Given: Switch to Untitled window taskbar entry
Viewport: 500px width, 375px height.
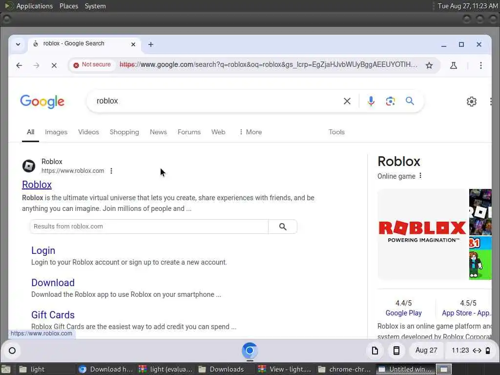Looking at the screenshot, I should click(405, 369).
